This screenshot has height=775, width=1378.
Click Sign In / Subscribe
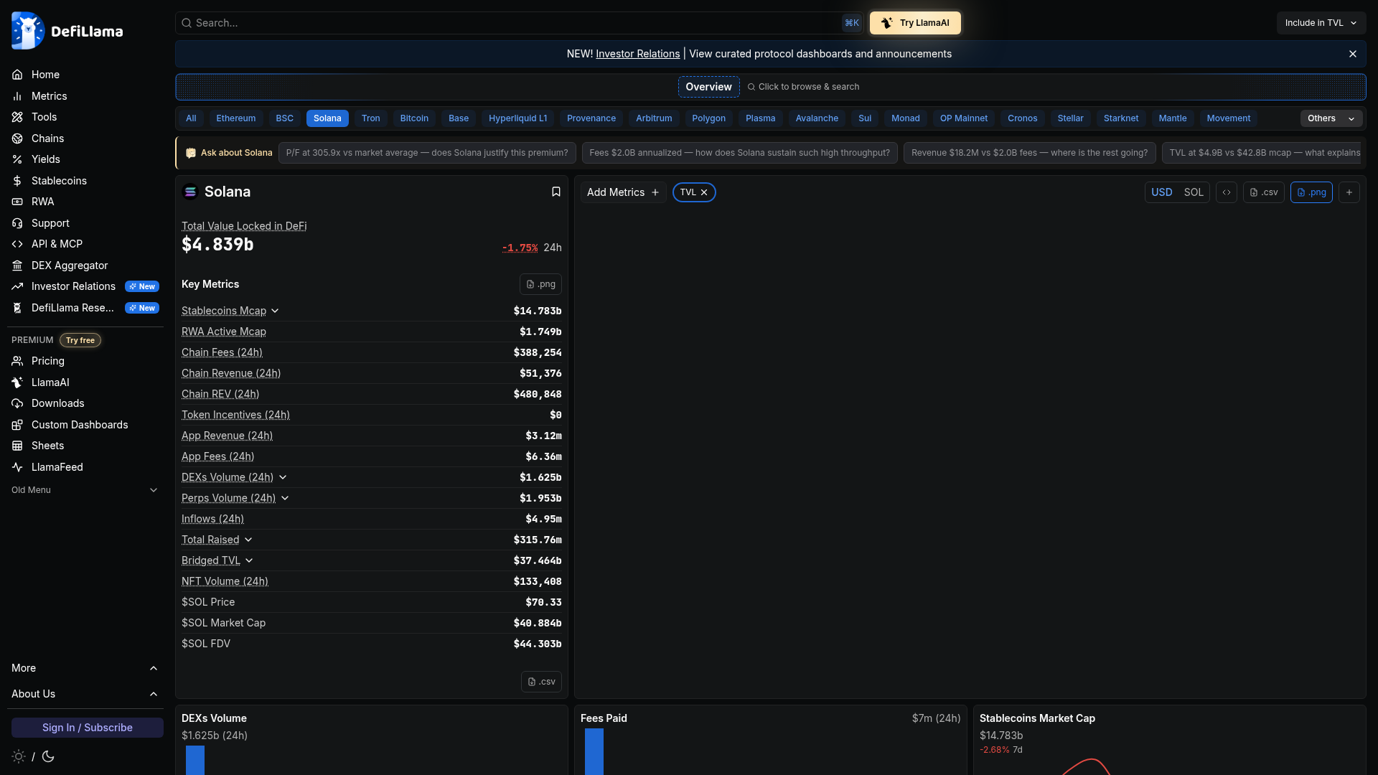(x=88, y=728)
